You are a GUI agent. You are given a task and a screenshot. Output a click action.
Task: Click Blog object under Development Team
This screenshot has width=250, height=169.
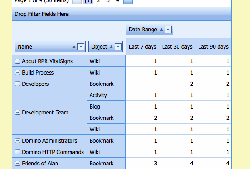click(x=106, y=106)
